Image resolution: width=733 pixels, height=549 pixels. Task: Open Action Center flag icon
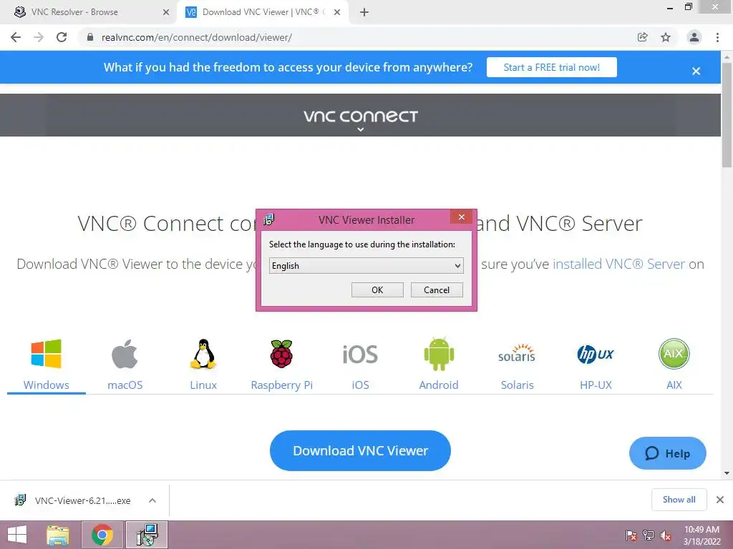(631, 535)
